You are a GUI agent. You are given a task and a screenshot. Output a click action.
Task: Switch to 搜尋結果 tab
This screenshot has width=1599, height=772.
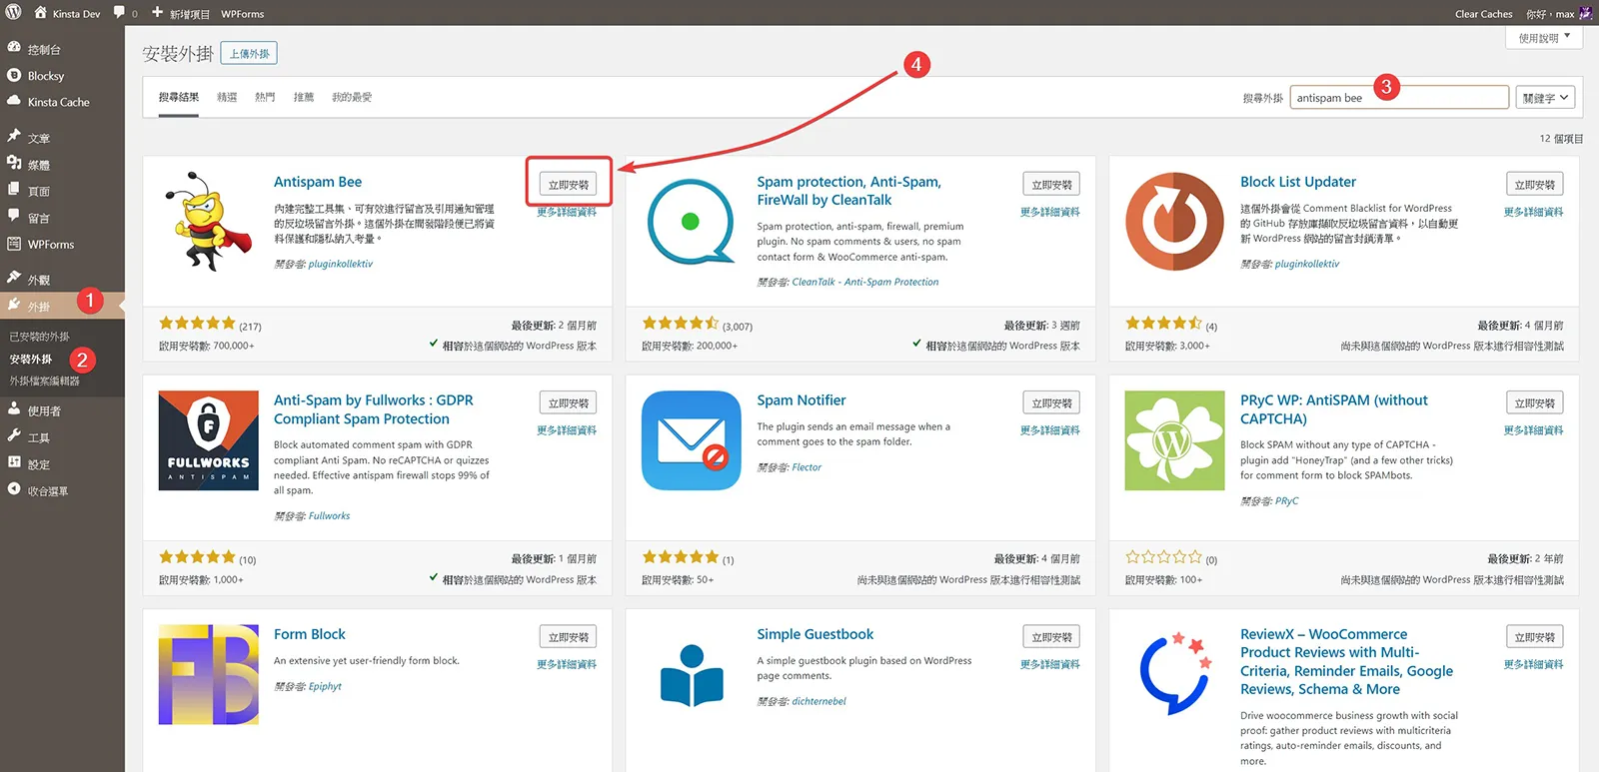[x=178, y=97]
